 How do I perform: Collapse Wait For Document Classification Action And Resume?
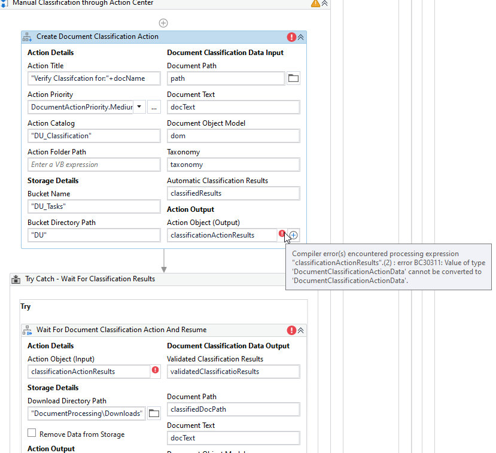pyautogui.click(x=301, y=330)
